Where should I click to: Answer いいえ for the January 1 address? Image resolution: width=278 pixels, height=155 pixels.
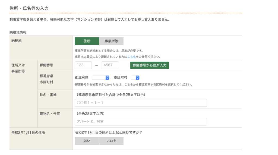point(111,141)
